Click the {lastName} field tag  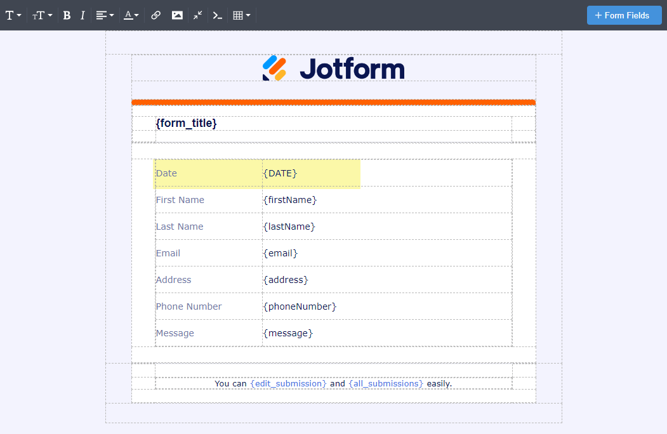[x=289, y=227]
